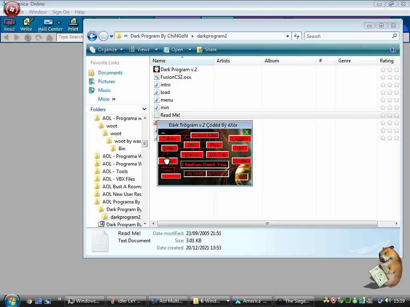410x307 pixels.
Task: Select AOL - VBX Files folder
Action: pos(119,179)
